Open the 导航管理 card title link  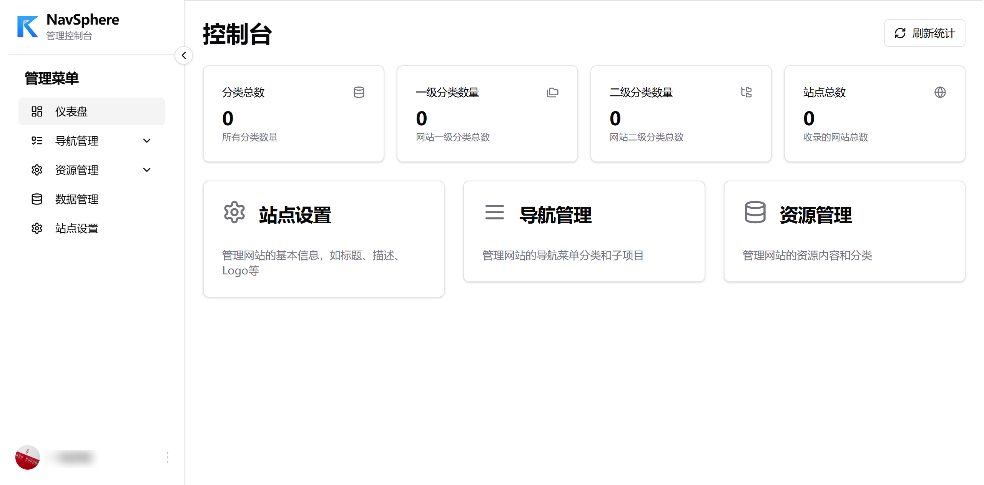coord(555,215)
